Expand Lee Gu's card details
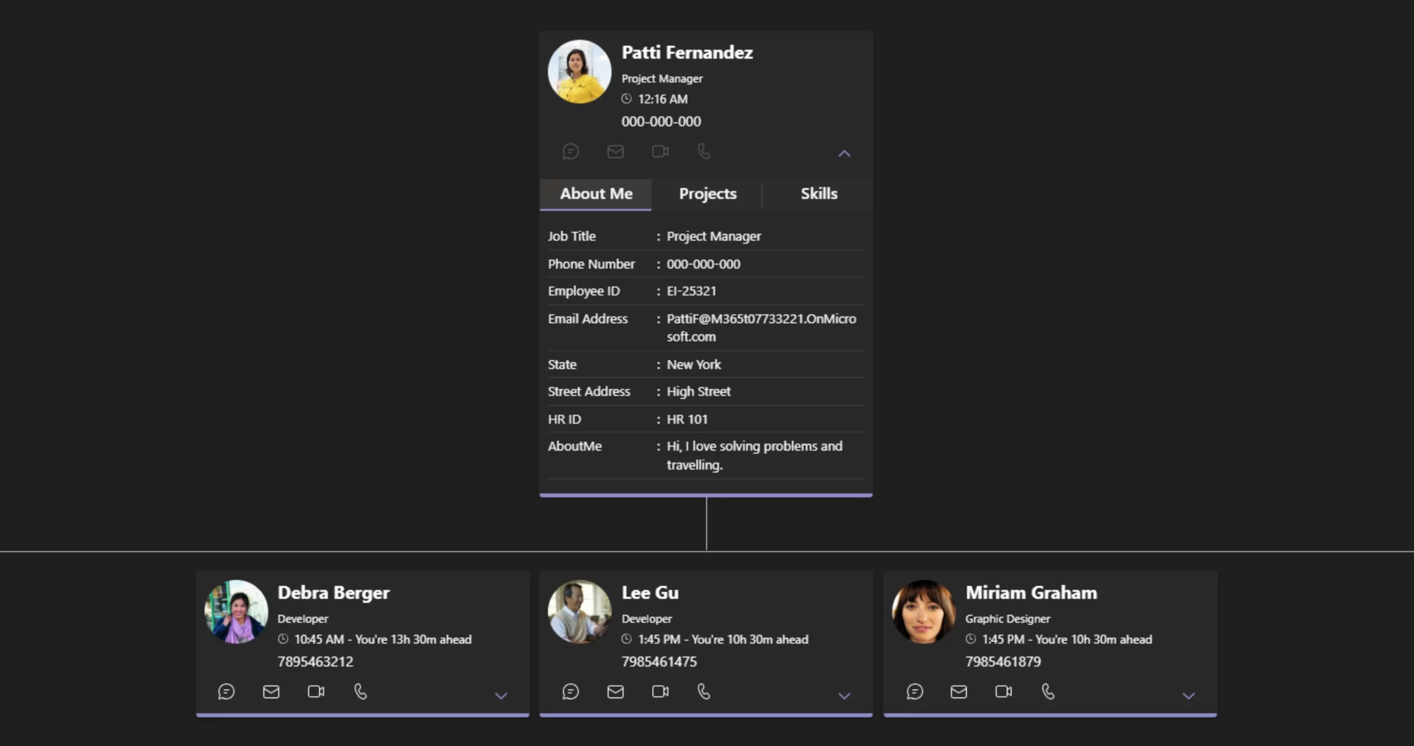The width and height of the screenshot is (1414, 746). (x=844, y=696)
